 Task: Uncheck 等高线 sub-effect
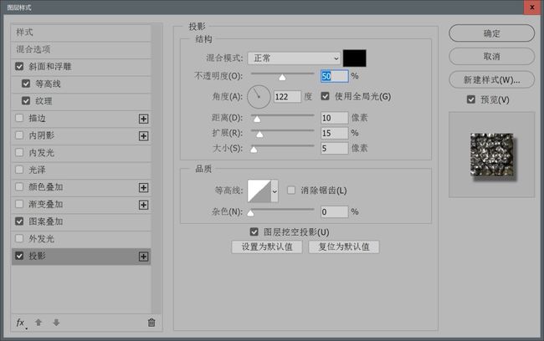coord(26,84)
